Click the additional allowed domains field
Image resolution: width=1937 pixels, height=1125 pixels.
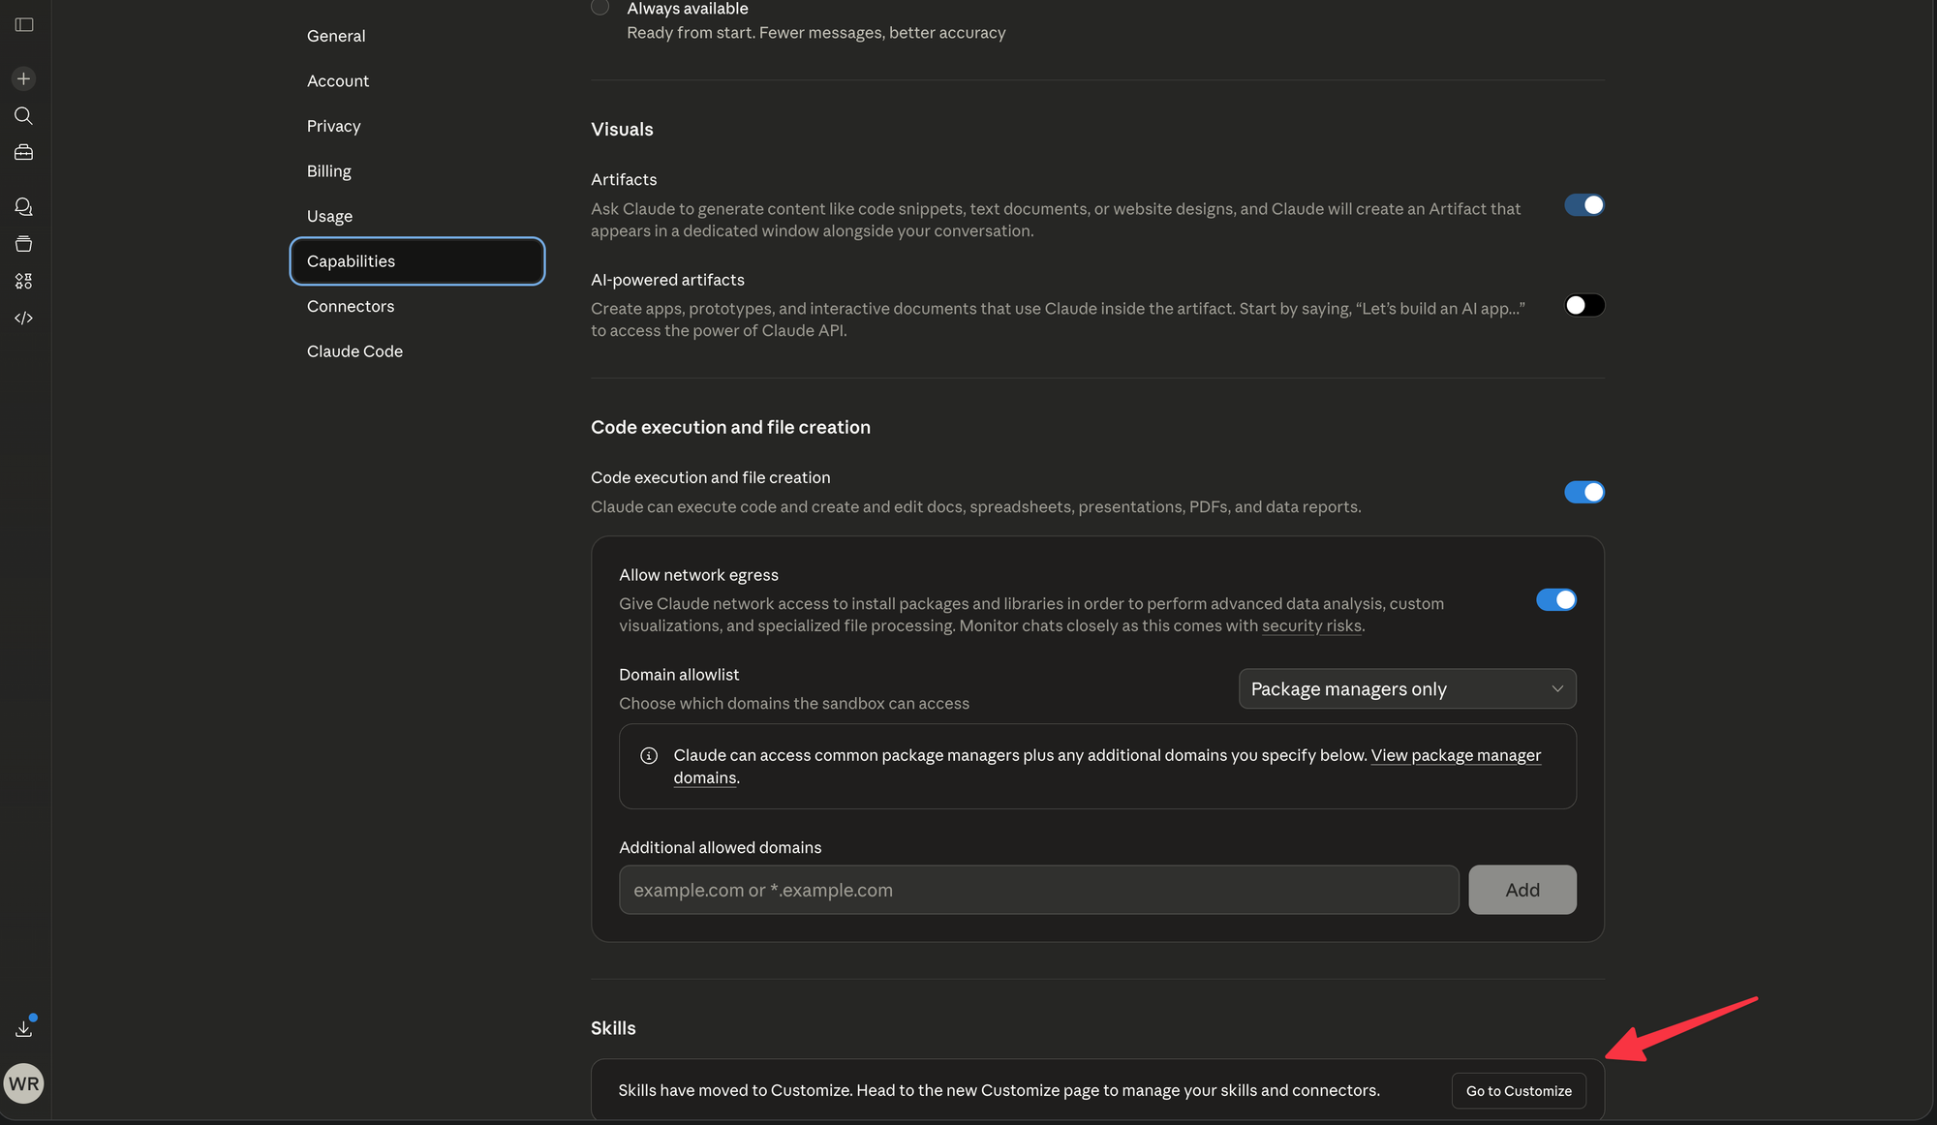pyautogui.click(x=1038, y=890)
